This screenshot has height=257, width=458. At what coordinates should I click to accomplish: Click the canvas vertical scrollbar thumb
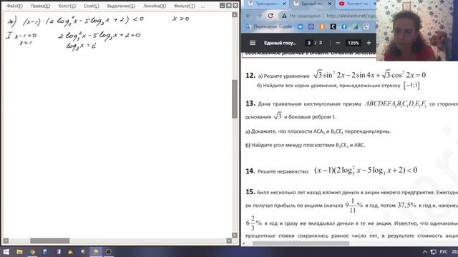235,99
